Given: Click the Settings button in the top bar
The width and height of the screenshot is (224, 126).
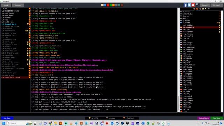Looking at the screenshot, I should [18, 5].
